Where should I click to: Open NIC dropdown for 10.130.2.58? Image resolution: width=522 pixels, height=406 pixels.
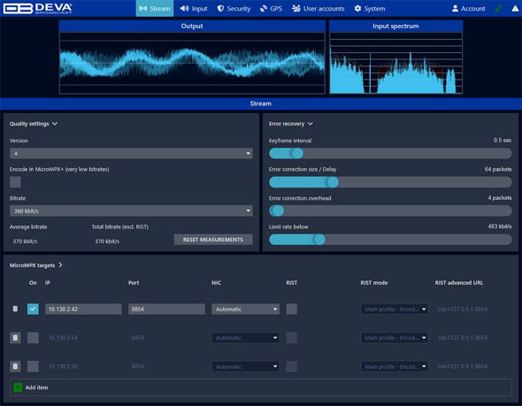click(246, 366)
